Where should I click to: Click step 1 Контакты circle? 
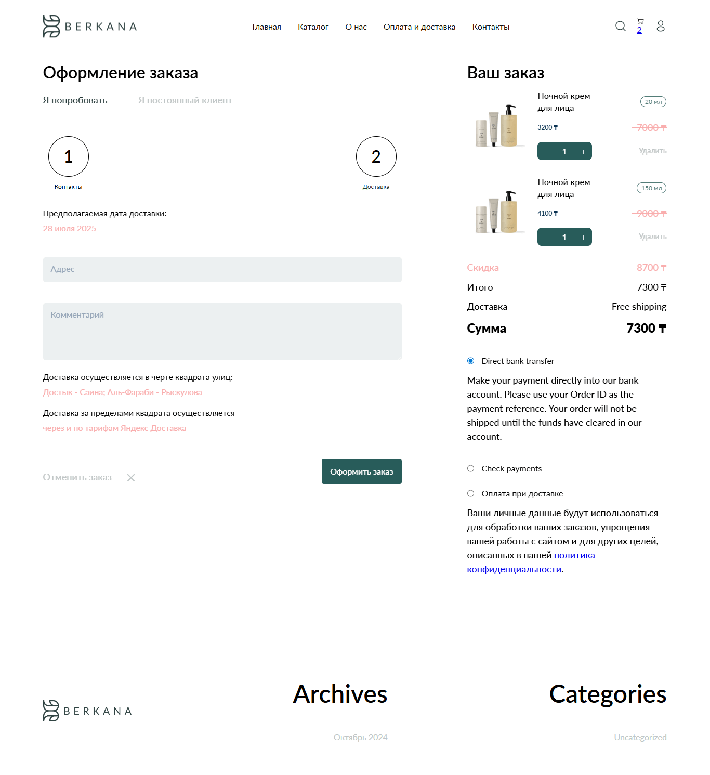click(x=69, y=156)
